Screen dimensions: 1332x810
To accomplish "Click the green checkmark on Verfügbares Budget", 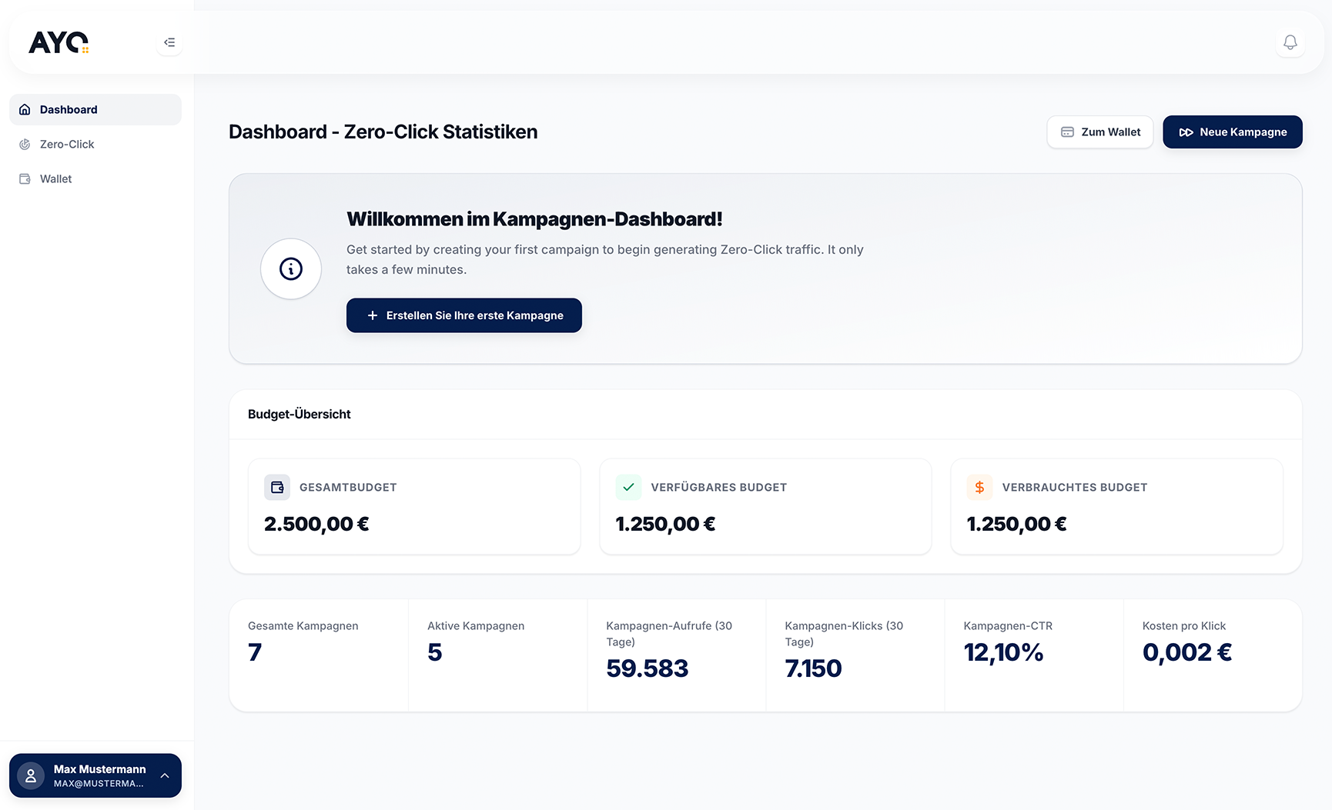I will (628, 487).
